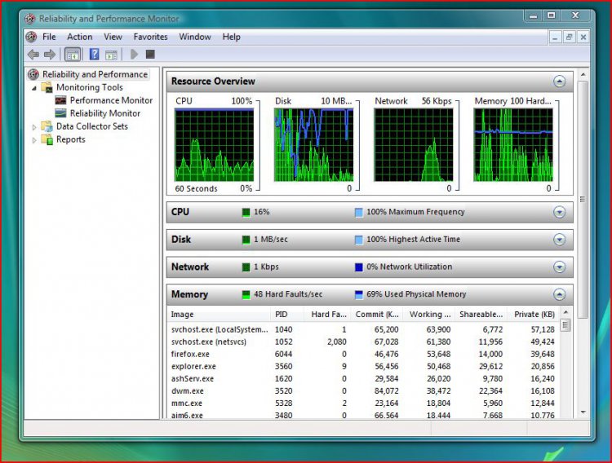This screenshot has height=463, width=612.
Task: Click the Performance Monitor tree icon
Action: [60, 100]
